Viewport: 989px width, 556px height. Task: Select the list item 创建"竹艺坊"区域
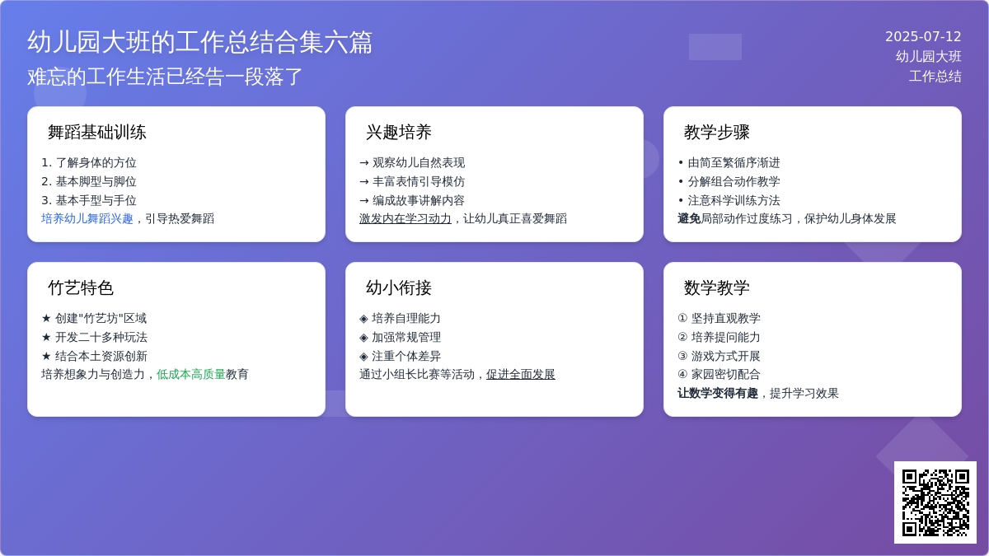[x=101, y=319]
